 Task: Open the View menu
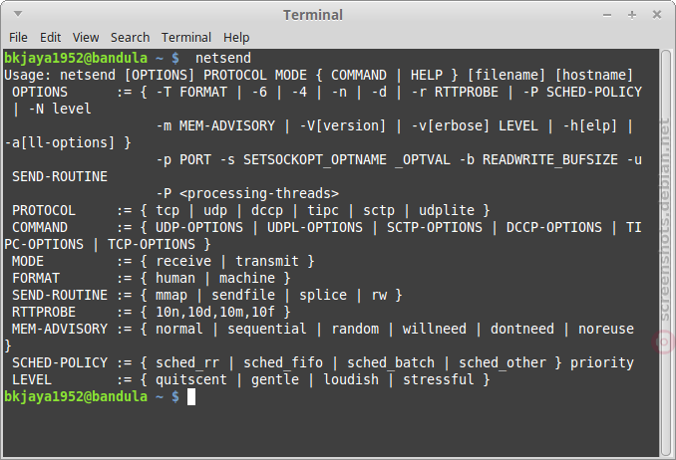[x=86, y=38]
